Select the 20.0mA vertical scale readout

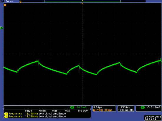tap(82, 107)
